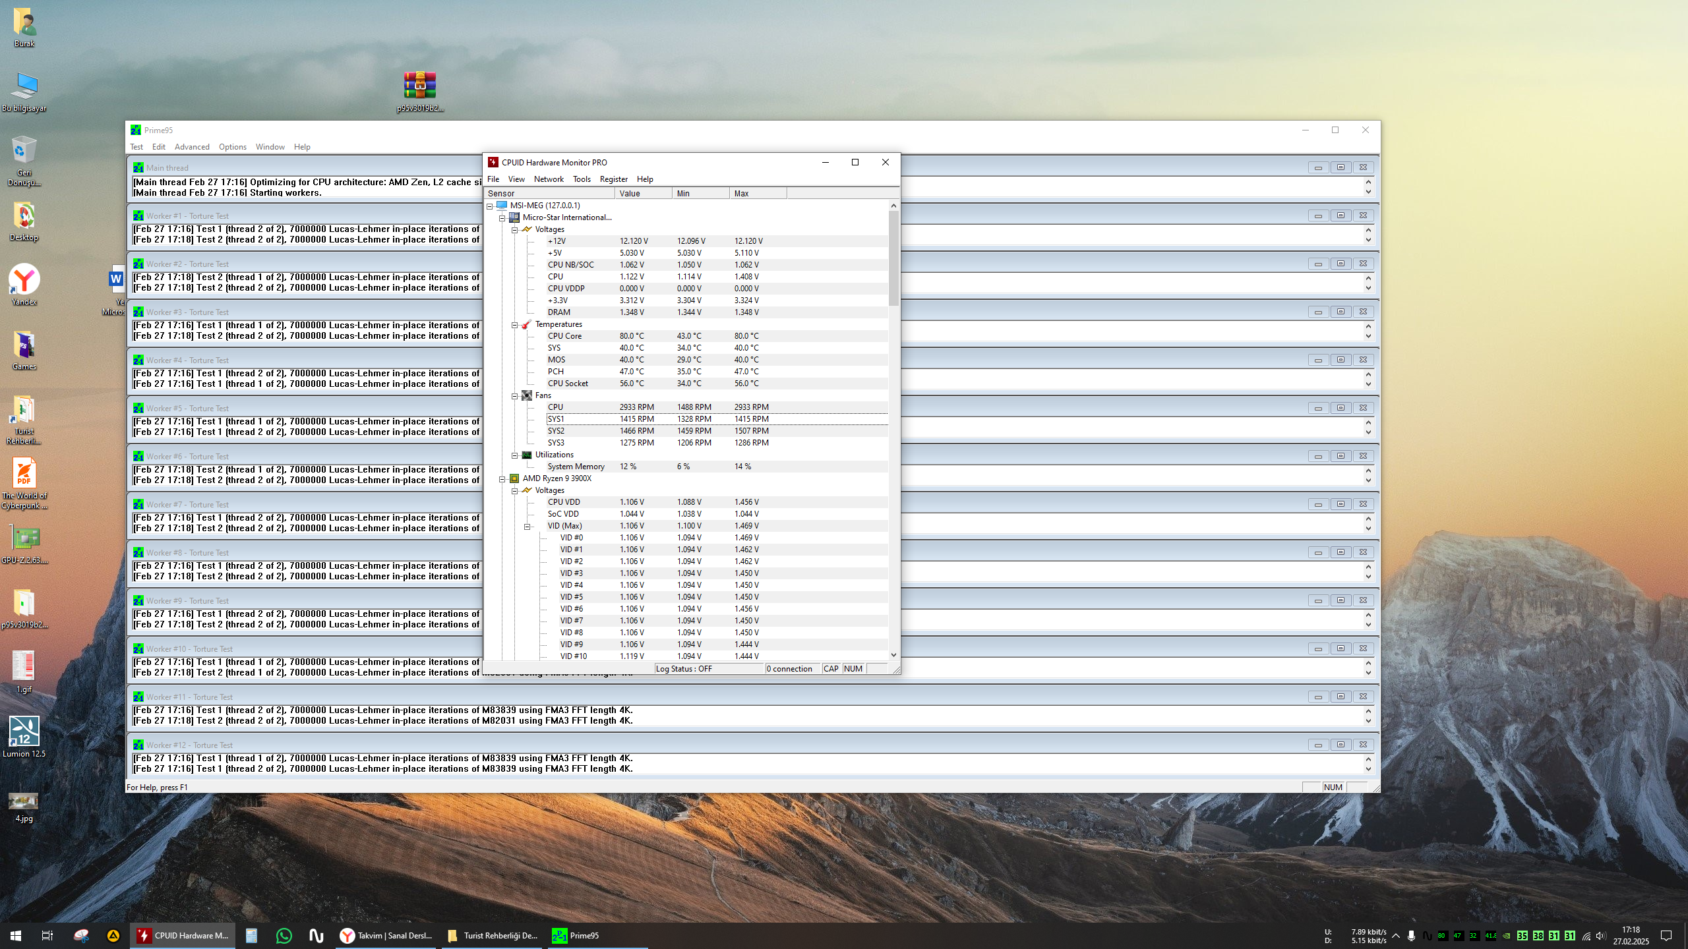
Task: Click the Max column header
Action: tap(758, 193)
